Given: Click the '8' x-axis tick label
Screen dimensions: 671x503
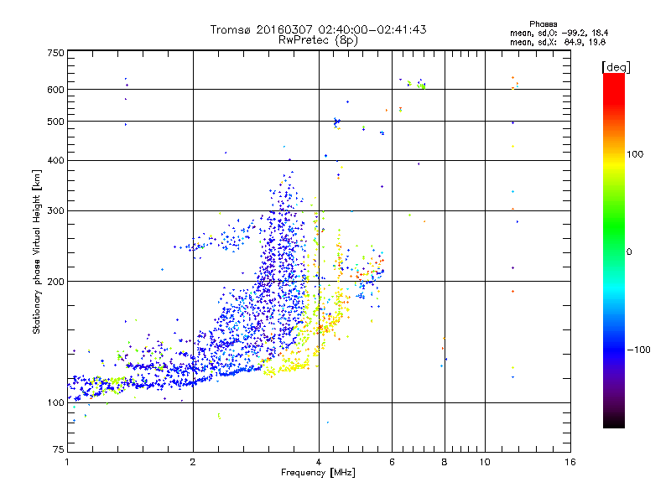Looking at the screenshot, I should 445,462.
